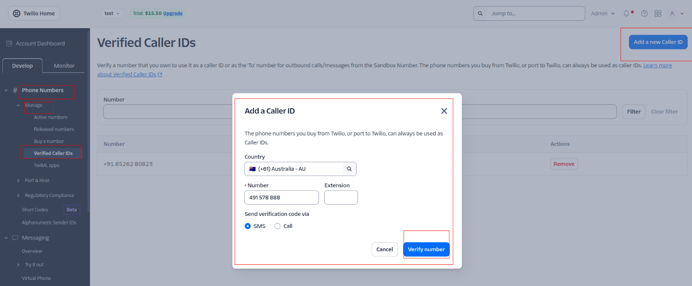This screenshot has height=286, width=692.
Task: Click the Account Dashboard icon
Action: 9,44
